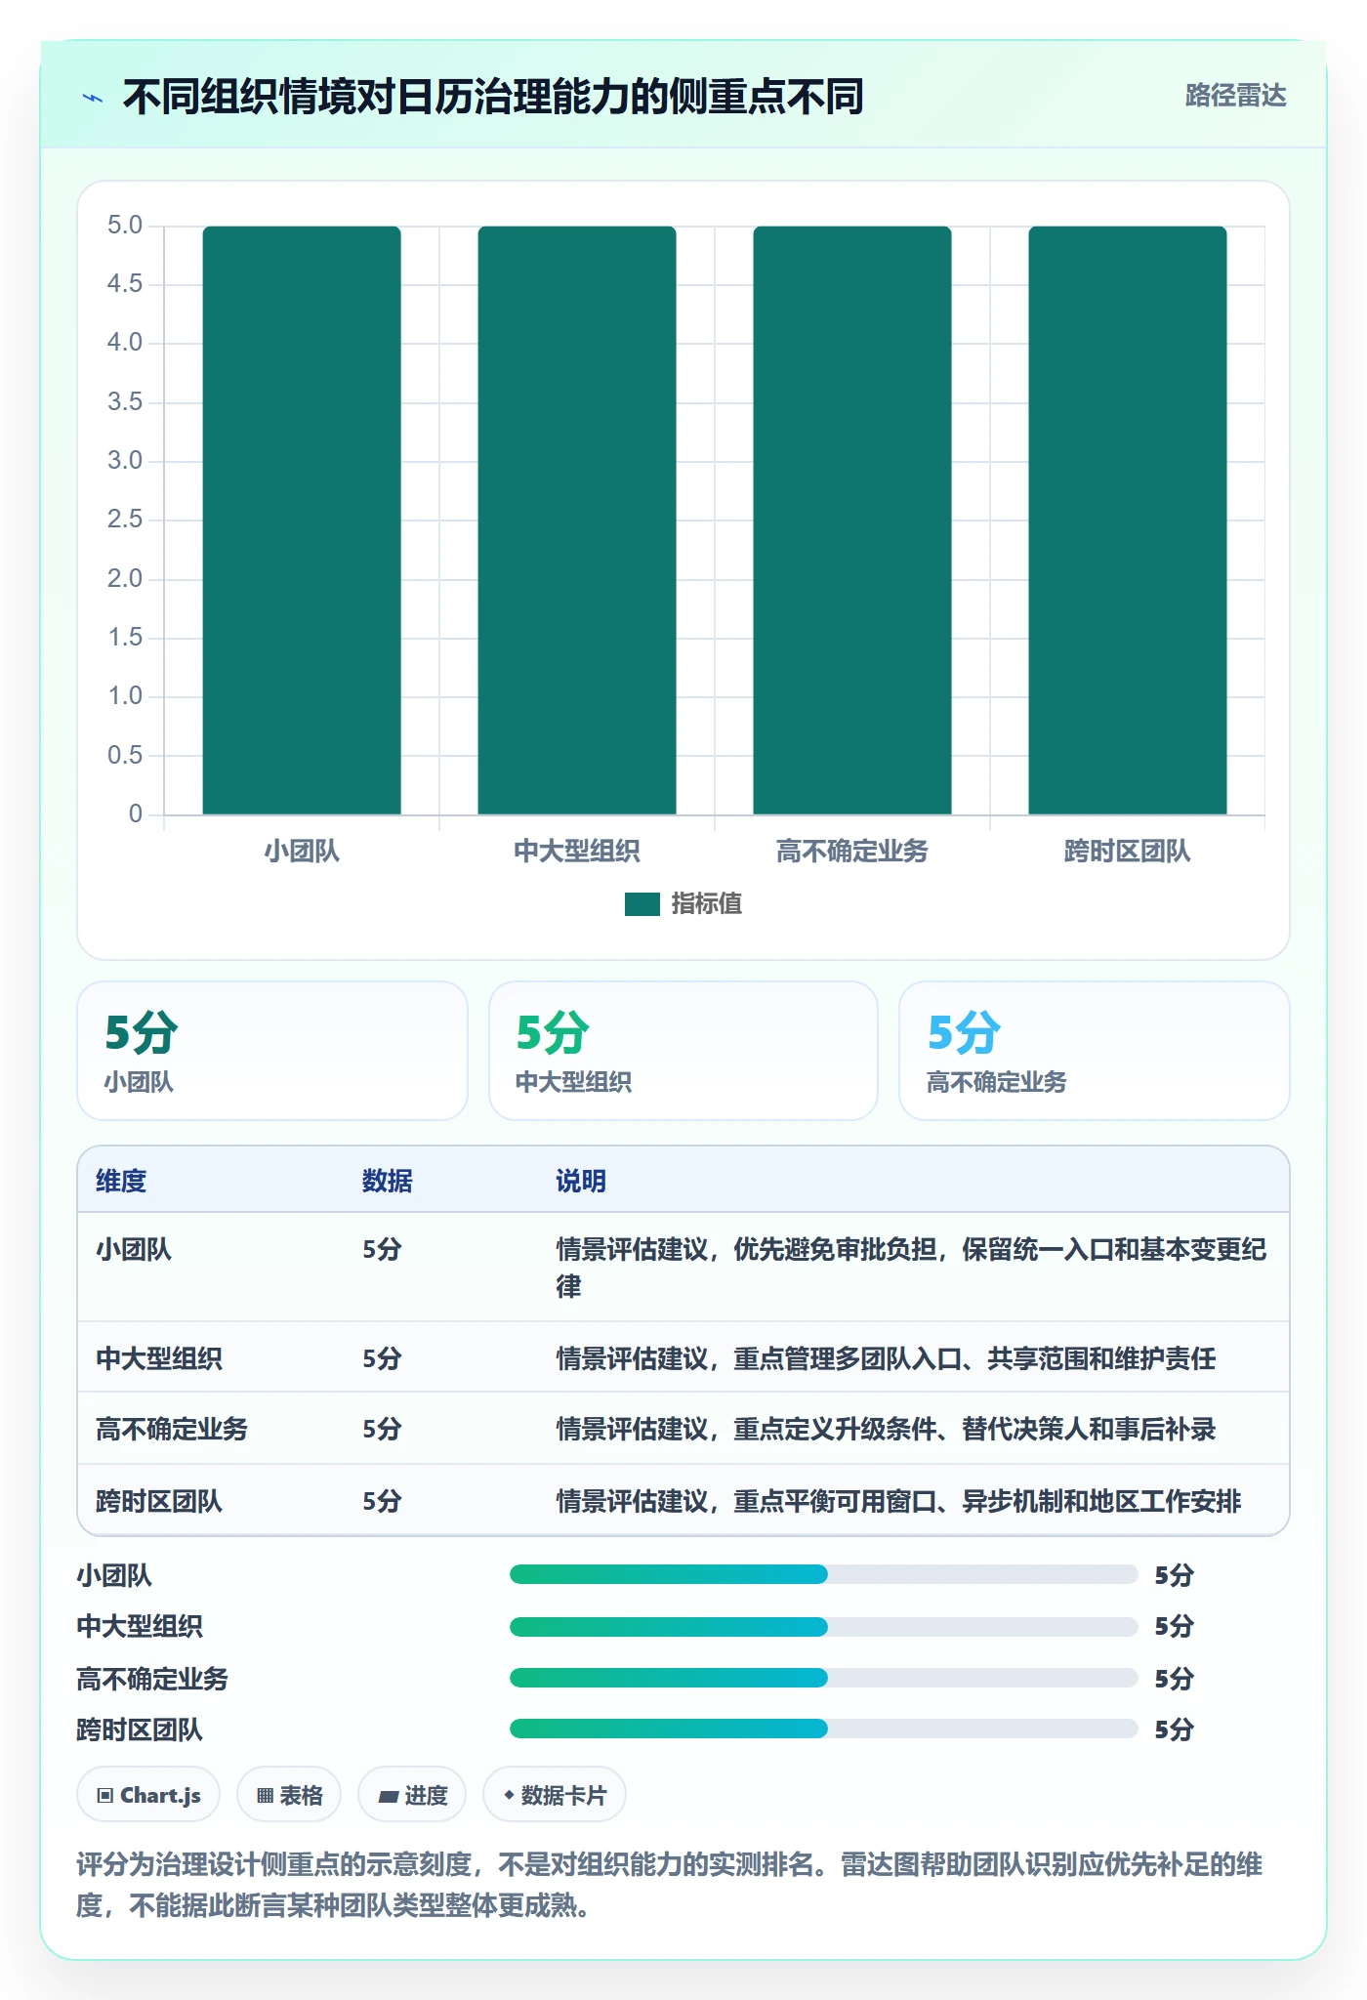Viewport: 1367px width, 2000px height.
Task: Click the 高不确定业务 progress bar
Action: 823,1678
